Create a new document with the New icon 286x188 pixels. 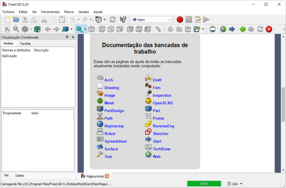click(x=8, y=19)
